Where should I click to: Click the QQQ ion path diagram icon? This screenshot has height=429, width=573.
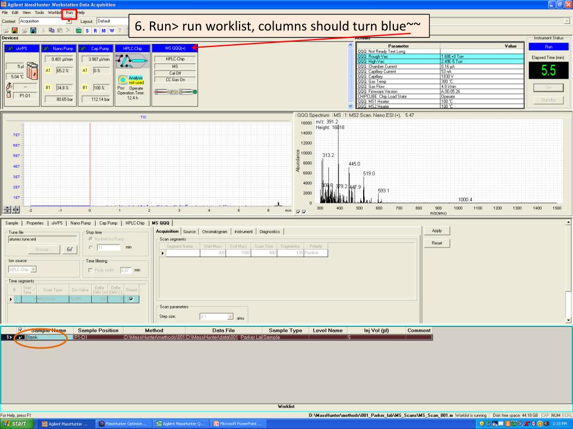click(x=175, y=92)
